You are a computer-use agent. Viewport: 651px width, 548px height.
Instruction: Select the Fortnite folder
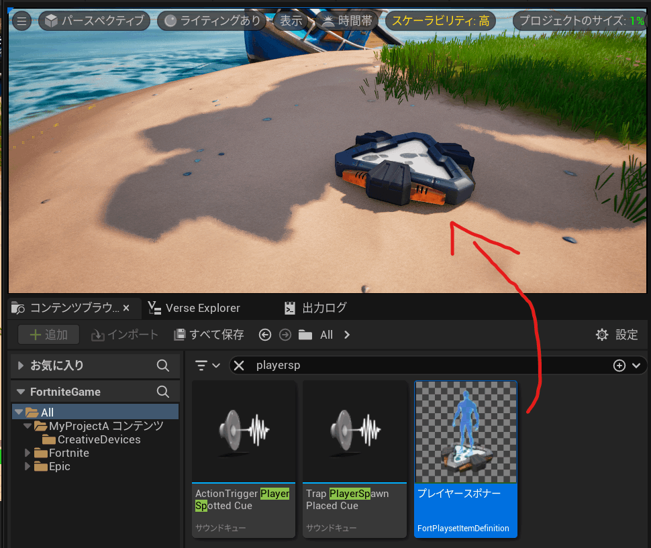tap(62, 453)
